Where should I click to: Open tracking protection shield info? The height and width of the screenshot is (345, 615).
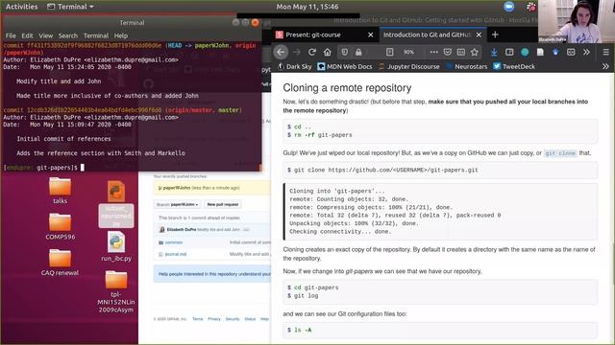pyautogui.click(x=344, y=52)
